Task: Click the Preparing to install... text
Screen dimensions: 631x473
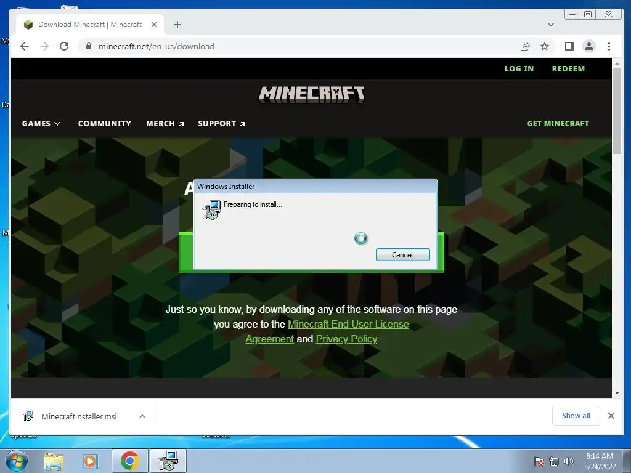Action: (x=253, y=204)
